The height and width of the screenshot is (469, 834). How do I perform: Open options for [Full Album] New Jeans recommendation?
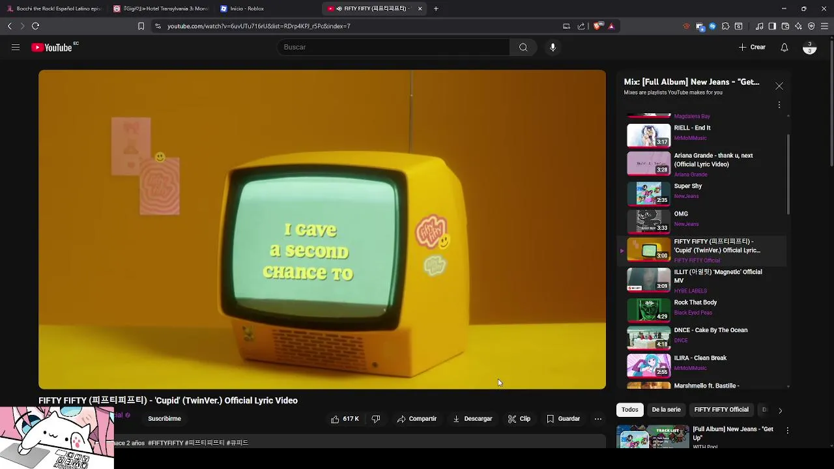coord(787,431)
